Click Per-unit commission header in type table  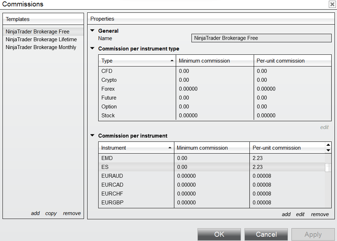[293, 61]
